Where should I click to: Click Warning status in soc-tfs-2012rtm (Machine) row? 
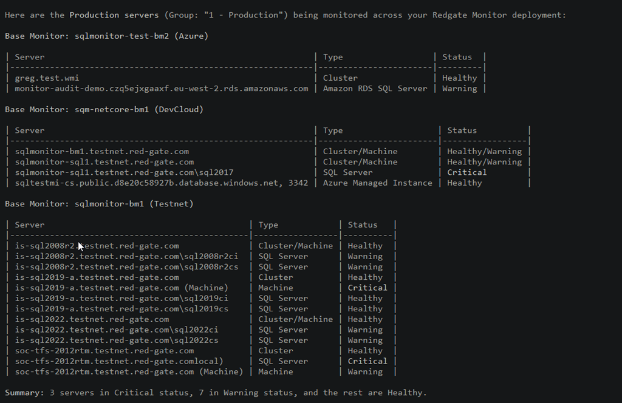(365, 371)
